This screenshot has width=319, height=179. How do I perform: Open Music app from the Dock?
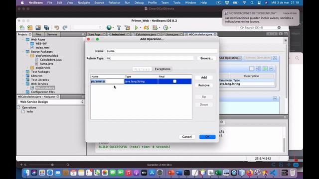pos(129,173)
